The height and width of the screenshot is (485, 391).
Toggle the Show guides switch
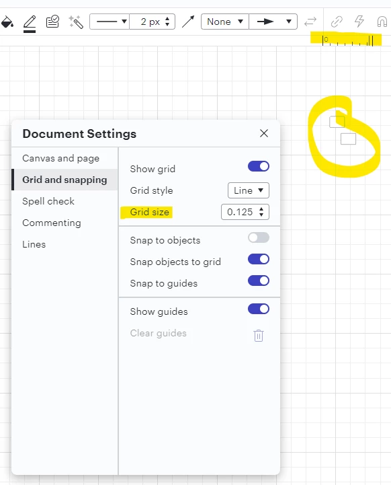coord(259,309)
